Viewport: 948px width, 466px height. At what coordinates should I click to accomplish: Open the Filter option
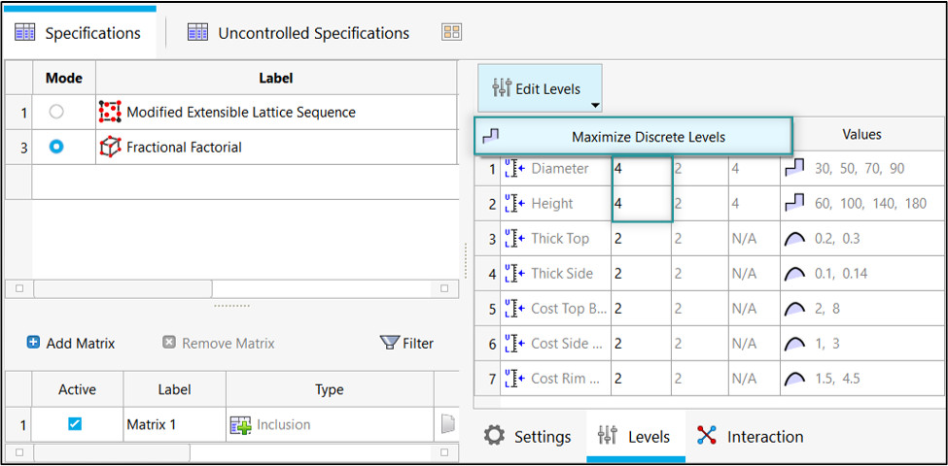click(x=406, y=343)
